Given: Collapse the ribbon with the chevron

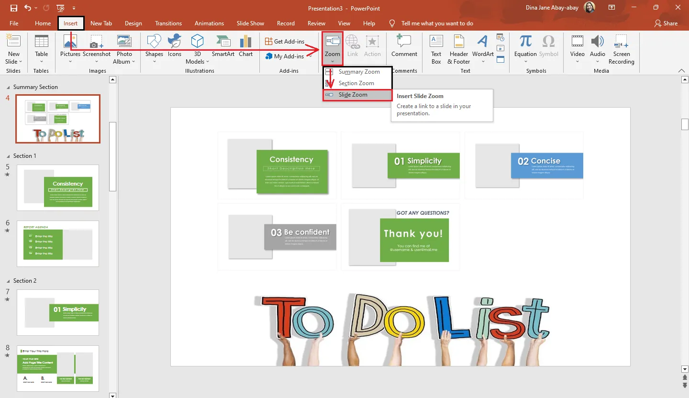Looking at the screenshot, I should [x=682, y=71].
